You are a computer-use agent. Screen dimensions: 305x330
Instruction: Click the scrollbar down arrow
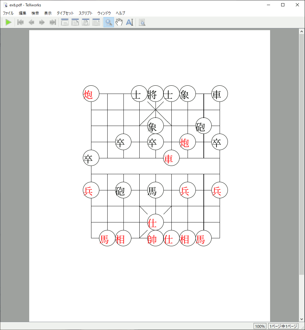point(302,319)
